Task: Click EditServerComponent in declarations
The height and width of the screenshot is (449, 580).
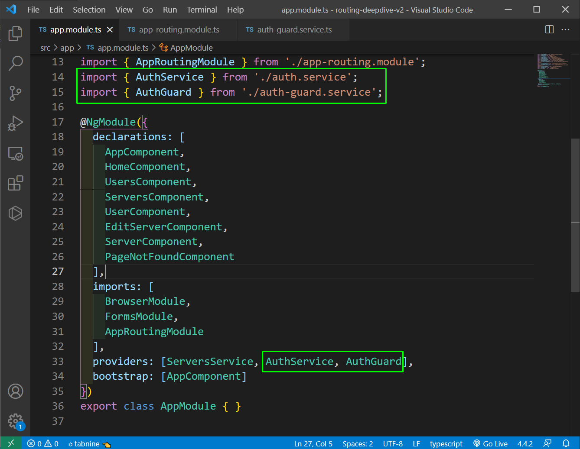Action: 163,227
